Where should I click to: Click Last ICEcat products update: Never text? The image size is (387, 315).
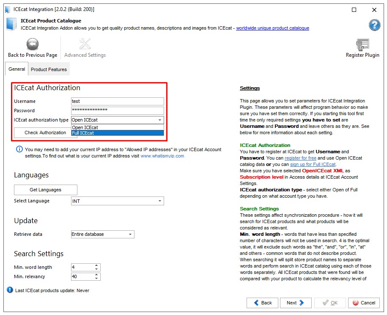[x=52, y=290]
